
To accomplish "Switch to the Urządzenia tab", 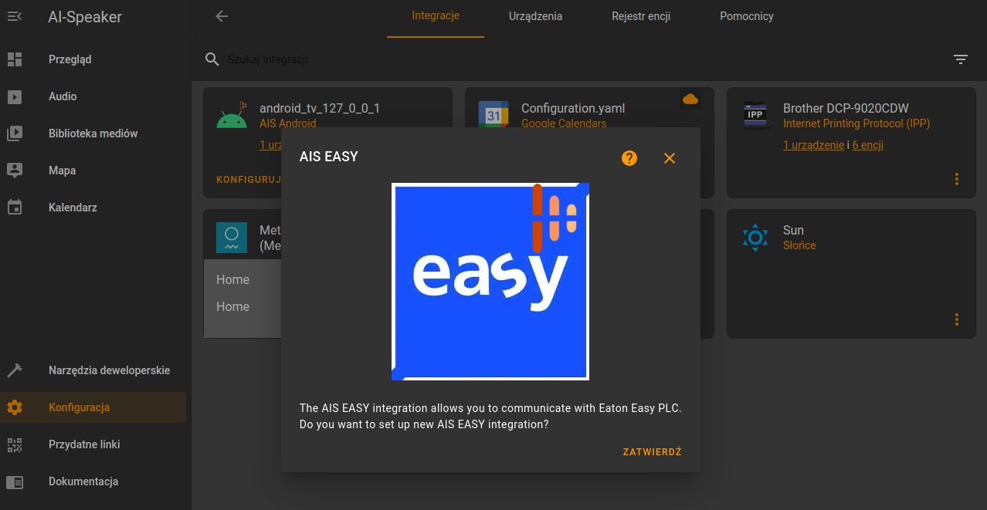I will [535, 16].
